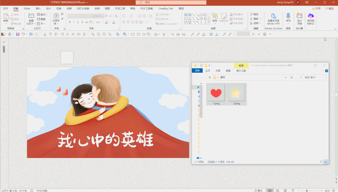The image size is (338, 192).
Task: Switch to Picture Tools (图片工具) tab in Explorer
Action: click(x=241, y=71)
